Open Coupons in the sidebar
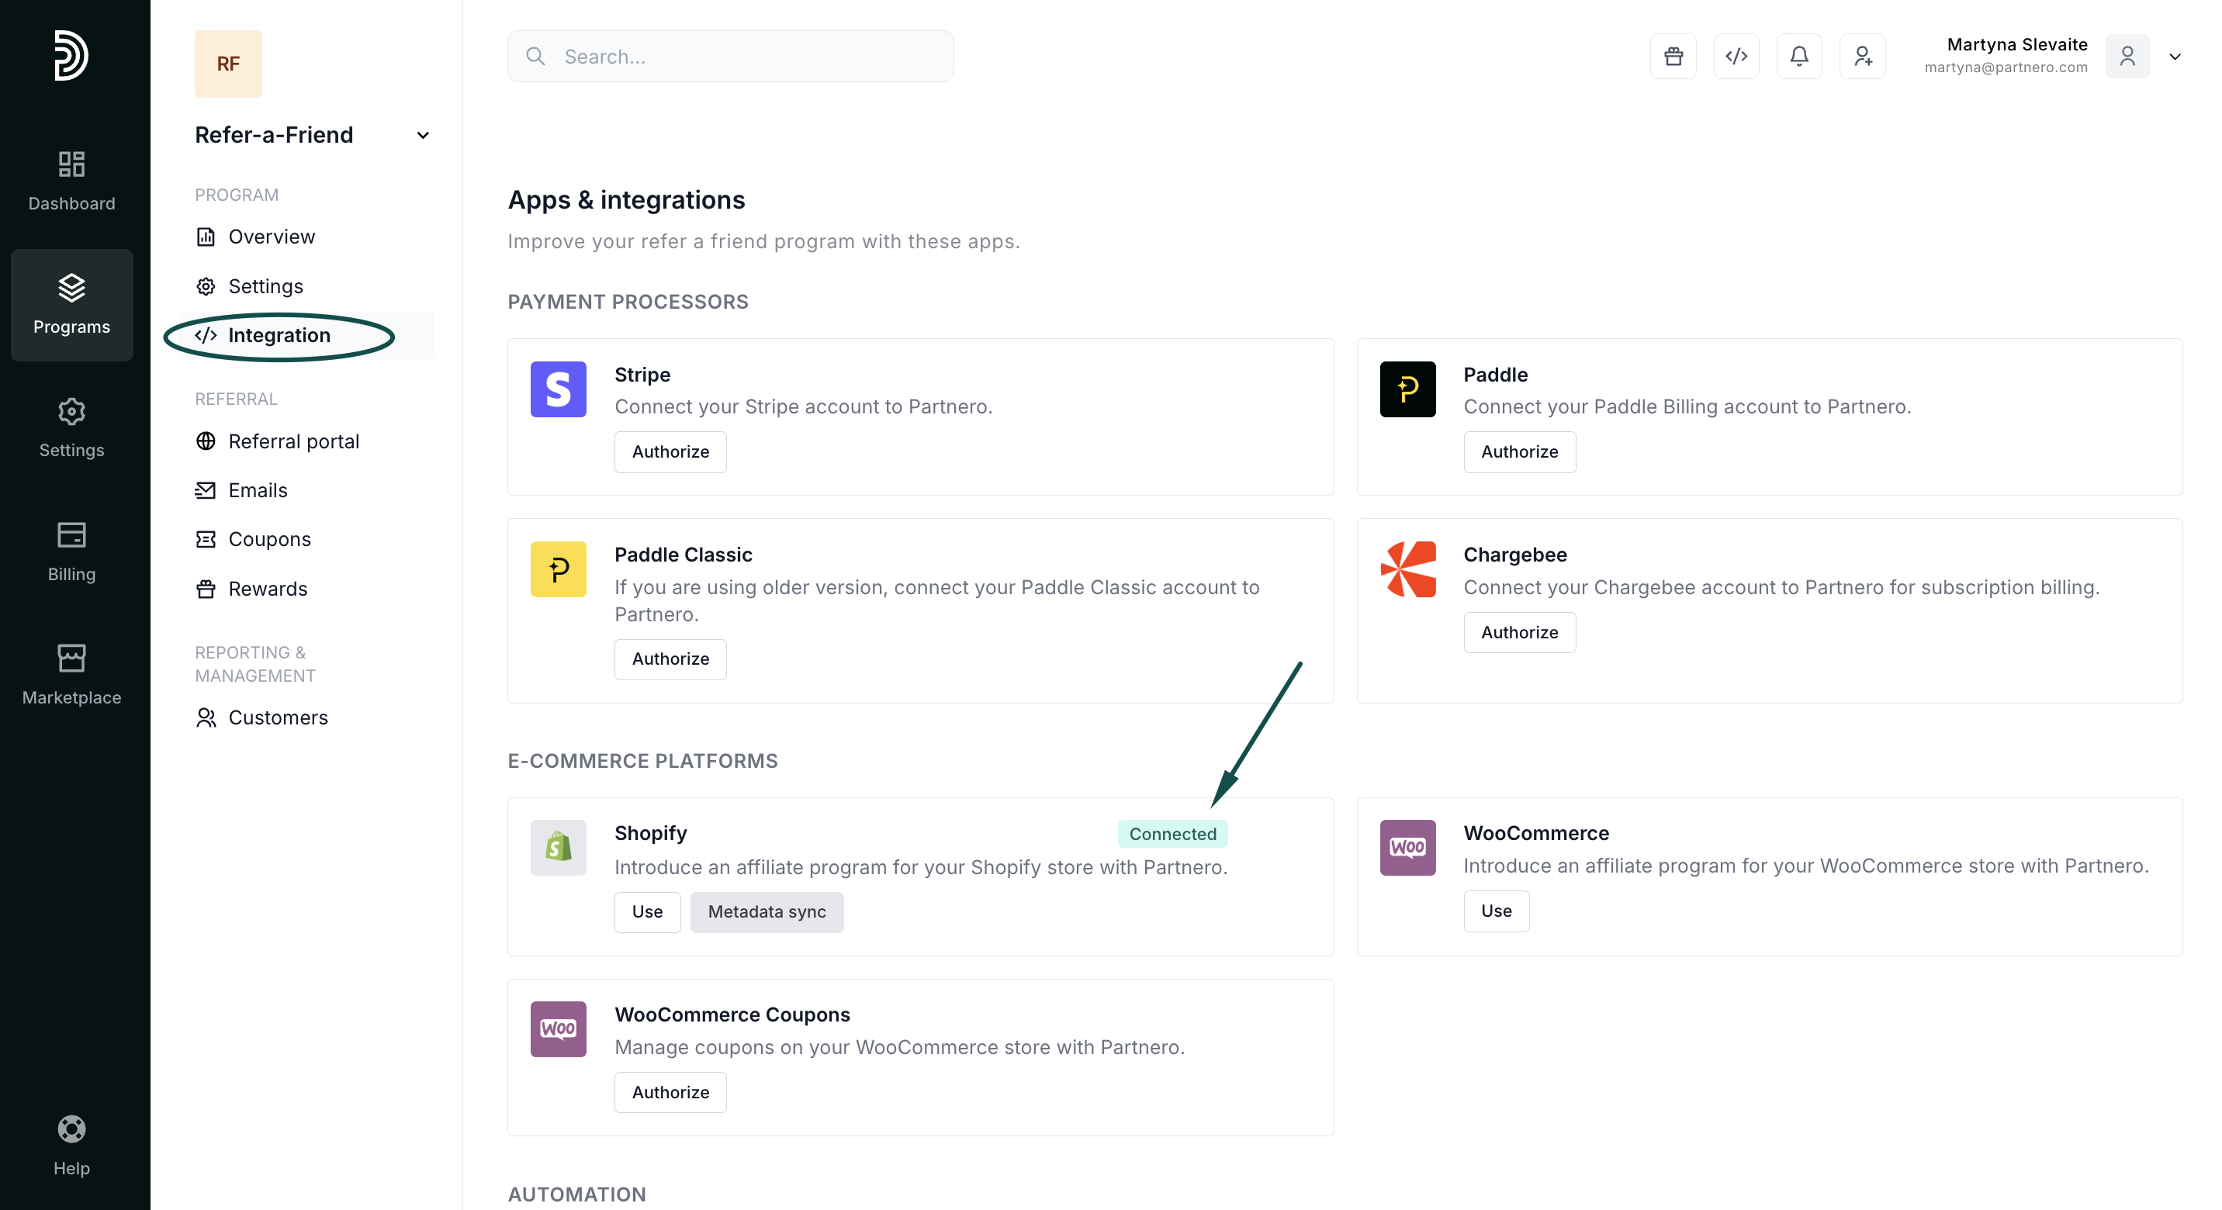This screenshot has width=2222, height=1210. point(269,539)
